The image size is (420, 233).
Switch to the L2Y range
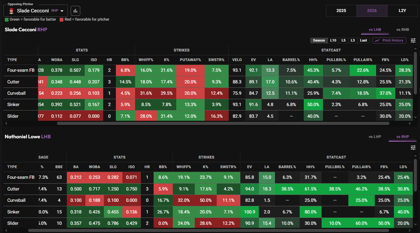coord(403,11)
